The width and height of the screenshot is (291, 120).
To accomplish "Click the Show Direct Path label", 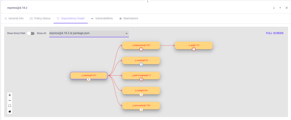I will 16,34.
